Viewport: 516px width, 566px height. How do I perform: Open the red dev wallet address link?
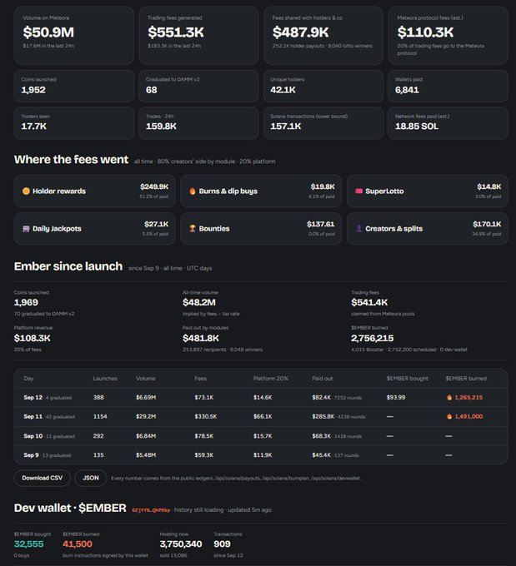(x=151, y=510)
